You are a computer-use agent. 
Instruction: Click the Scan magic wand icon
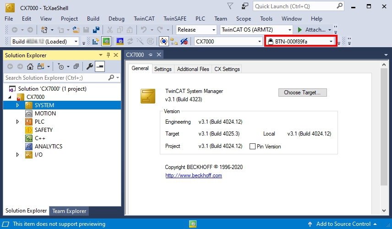[x=140, y=42]
